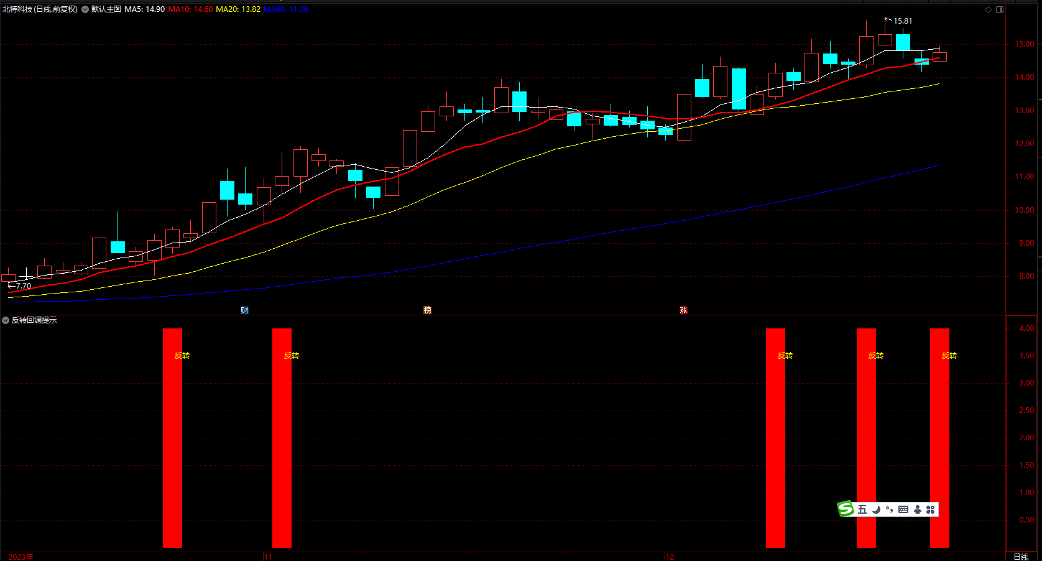The image size is (1042, 561).
Task: Click the stock title 北特科技(日线.前复权)
Action: coord(40,9)
